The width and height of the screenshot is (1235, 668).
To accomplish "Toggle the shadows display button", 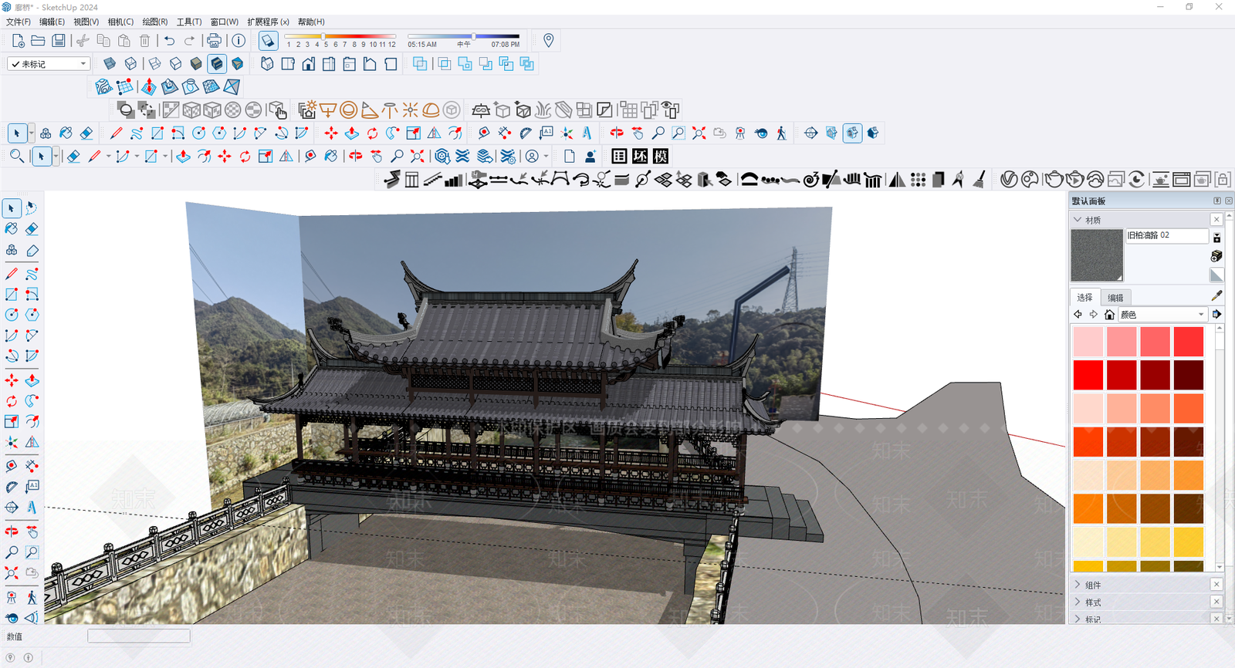I will click(x=268, y=41).
